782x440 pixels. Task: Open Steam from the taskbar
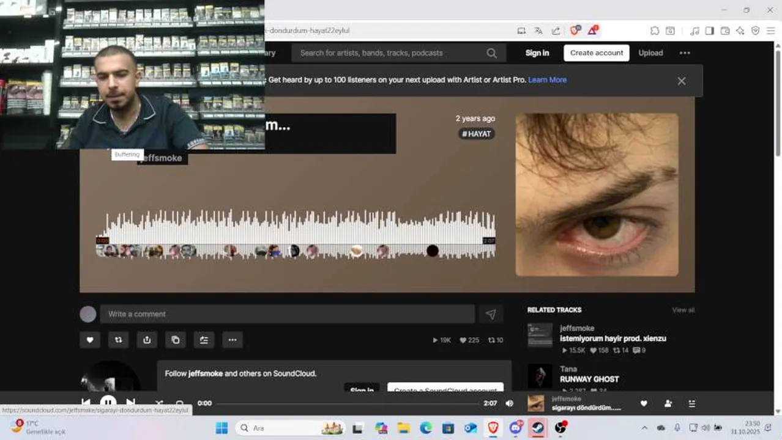[537, 428]
